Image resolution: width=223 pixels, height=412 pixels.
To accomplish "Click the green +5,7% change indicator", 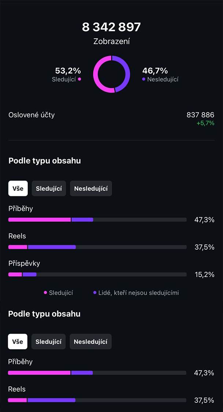I will (205, 123).
